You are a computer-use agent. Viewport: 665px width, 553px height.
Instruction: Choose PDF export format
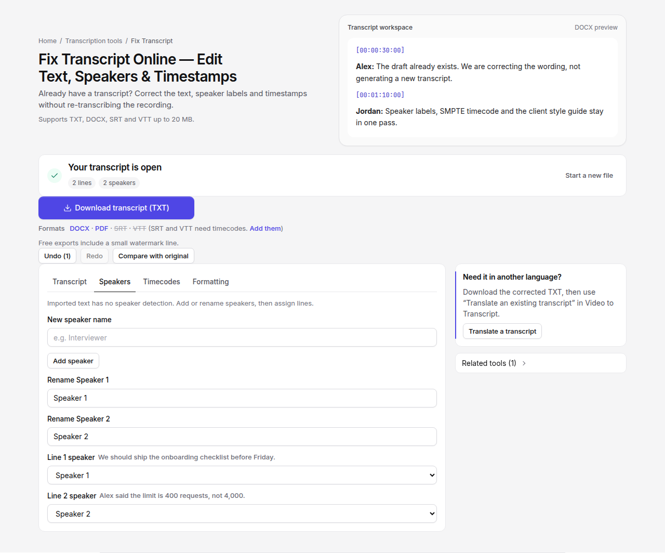click(x=102, y=228)
